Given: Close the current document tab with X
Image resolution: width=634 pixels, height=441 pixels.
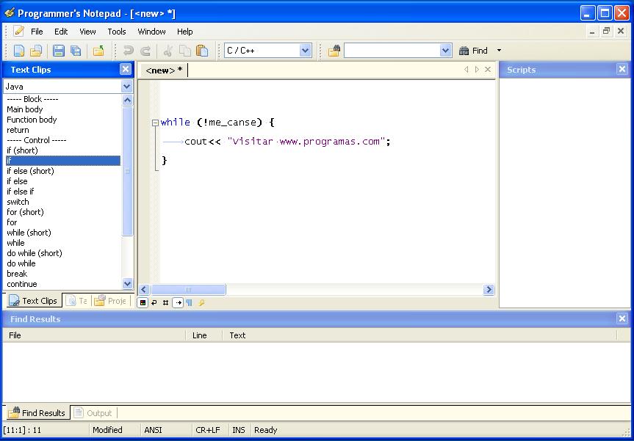Looking at the screenshot, I should [x=488, y=70].
